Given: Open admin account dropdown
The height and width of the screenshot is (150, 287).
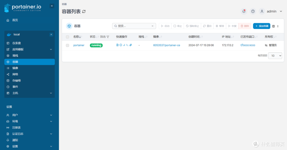Looking at the screenshot, I should pos(281,11).
